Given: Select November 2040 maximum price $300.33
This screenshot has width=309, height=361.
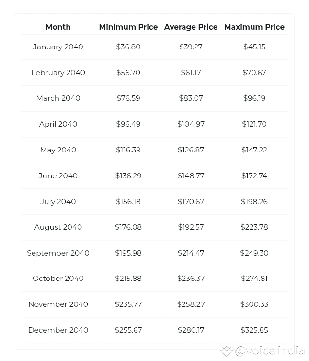Looking at the screenshot, I should click(254, 304).
